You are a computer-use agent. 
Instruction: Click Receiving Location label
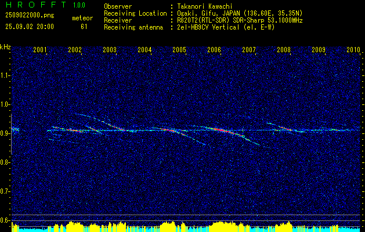coord(135,13)
